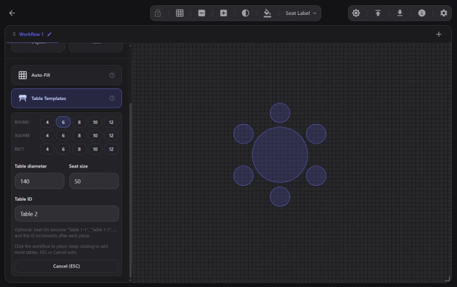457x287 pixels.
Task: Open the Auto-Fill tool
Action: 66,75
